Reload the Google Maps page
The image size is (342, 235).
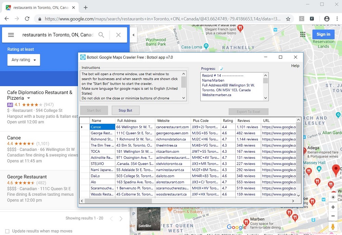click(27, 19)
